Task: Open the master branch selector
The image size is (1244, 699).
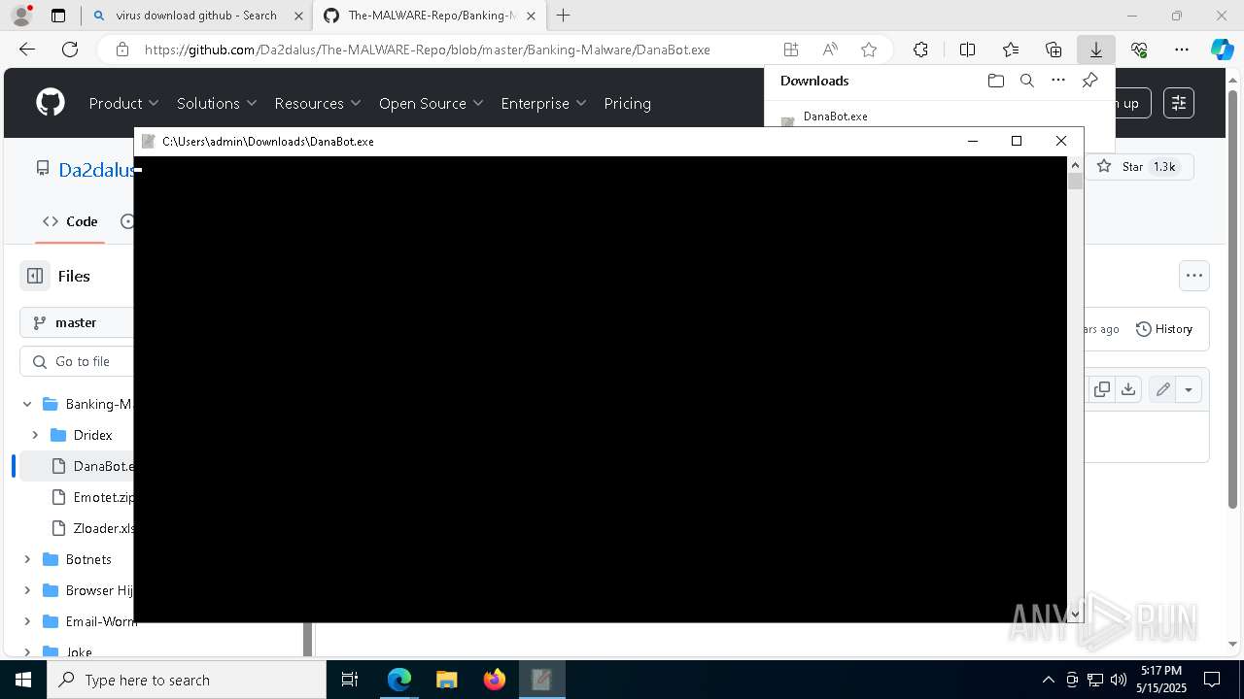Action: (76, 322)
